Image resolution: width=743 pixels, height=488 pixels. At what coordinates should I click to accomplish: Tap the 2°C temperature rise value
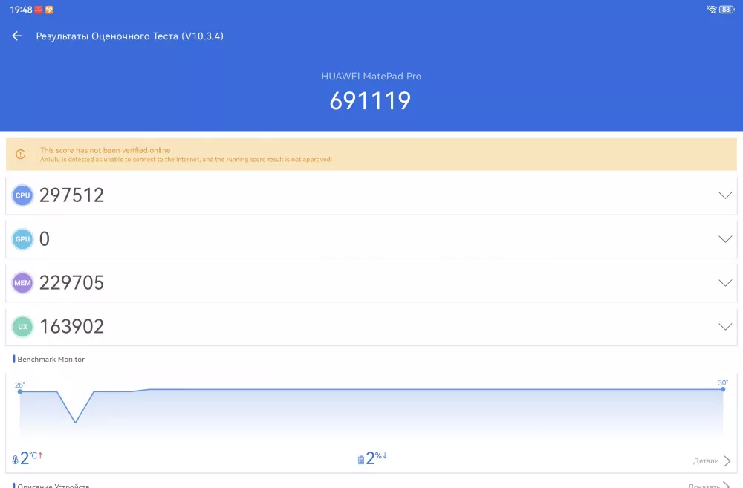click(30, 458)
